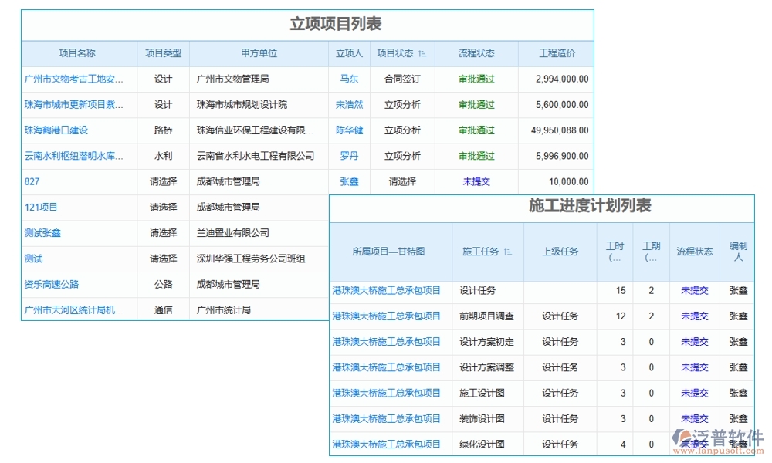The height and width of the screenshot is (463, 772).
Task: Select initiator 宋浩然 for 珠海市城市更新项目
Action: (x=350, y=103)
